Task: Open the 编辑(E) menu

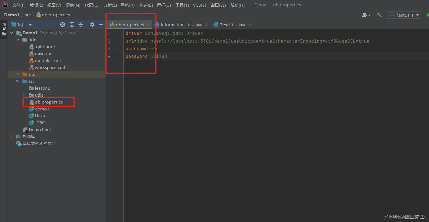Action: point(36,5)
